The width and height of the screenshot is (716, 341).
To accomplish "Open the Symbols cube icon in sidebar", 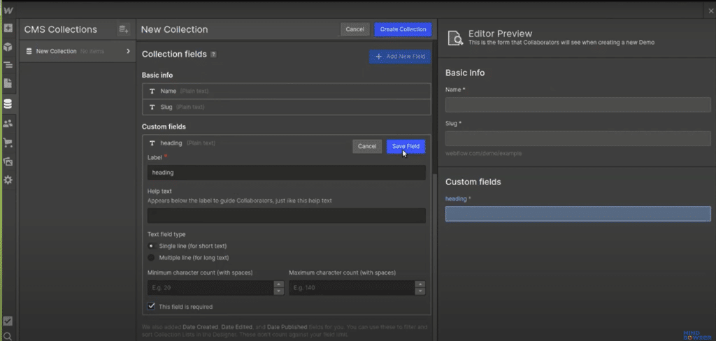I will click(8, 47).
